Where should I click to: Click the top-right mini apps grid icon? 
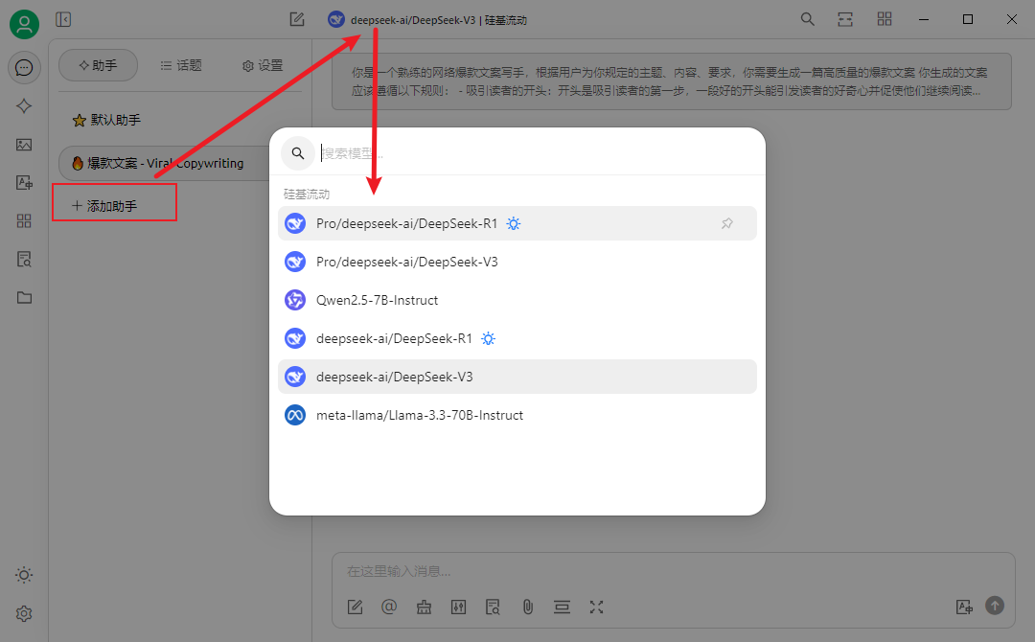pyautogui.click(x=885, y=20)
